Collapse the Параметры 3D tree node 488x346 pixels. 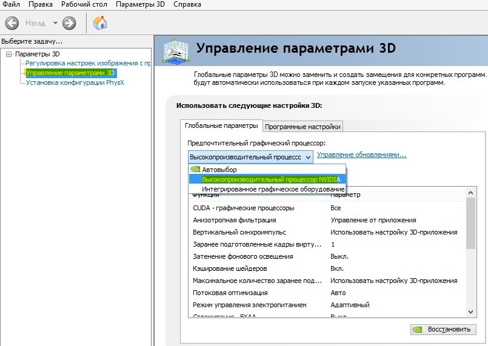pyautogui.click(x=8, y=54)
